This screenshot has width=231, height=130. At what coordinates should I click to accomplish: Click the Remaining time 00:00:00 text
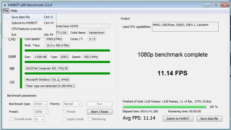184,111
